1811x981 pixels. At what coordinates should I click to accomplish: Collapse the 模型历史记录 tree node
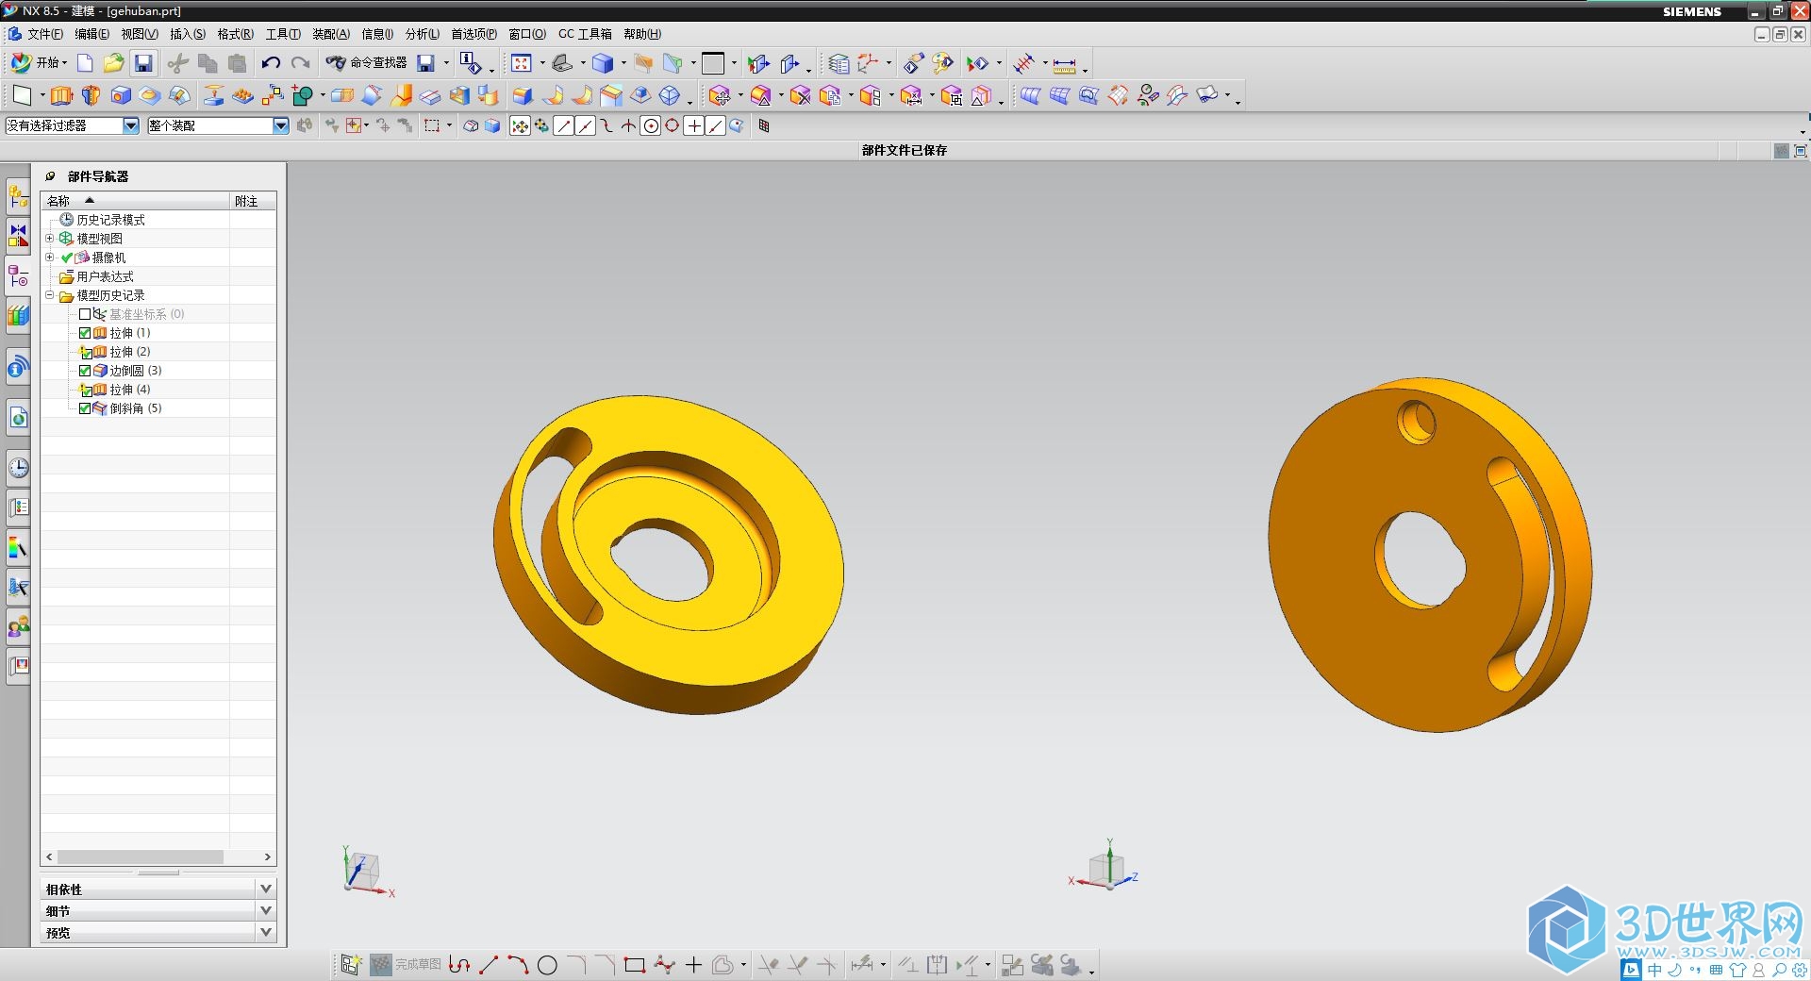coord(50,295)
